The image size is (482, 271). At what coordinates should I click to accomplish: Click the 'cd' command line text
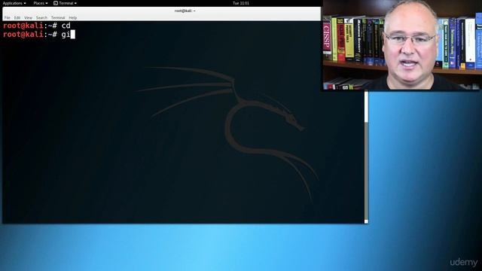66,26
